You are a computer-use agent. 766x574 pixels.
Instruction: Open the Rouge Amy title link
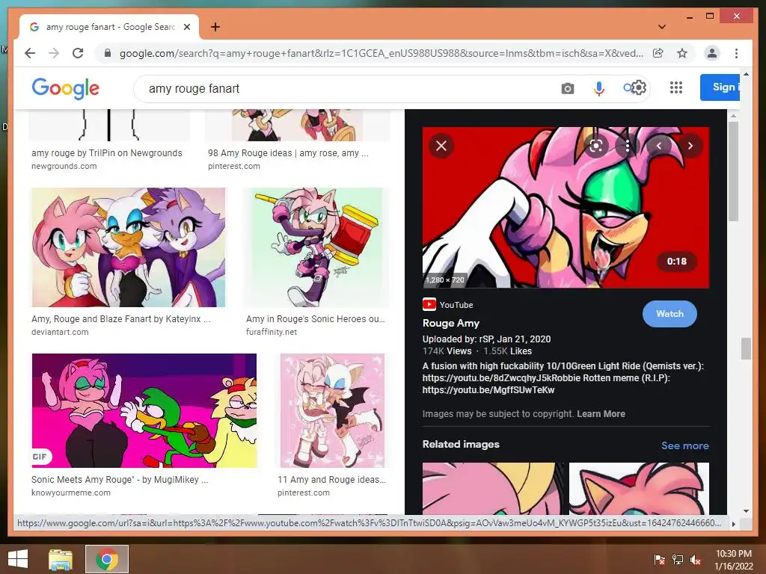[451, 323]
